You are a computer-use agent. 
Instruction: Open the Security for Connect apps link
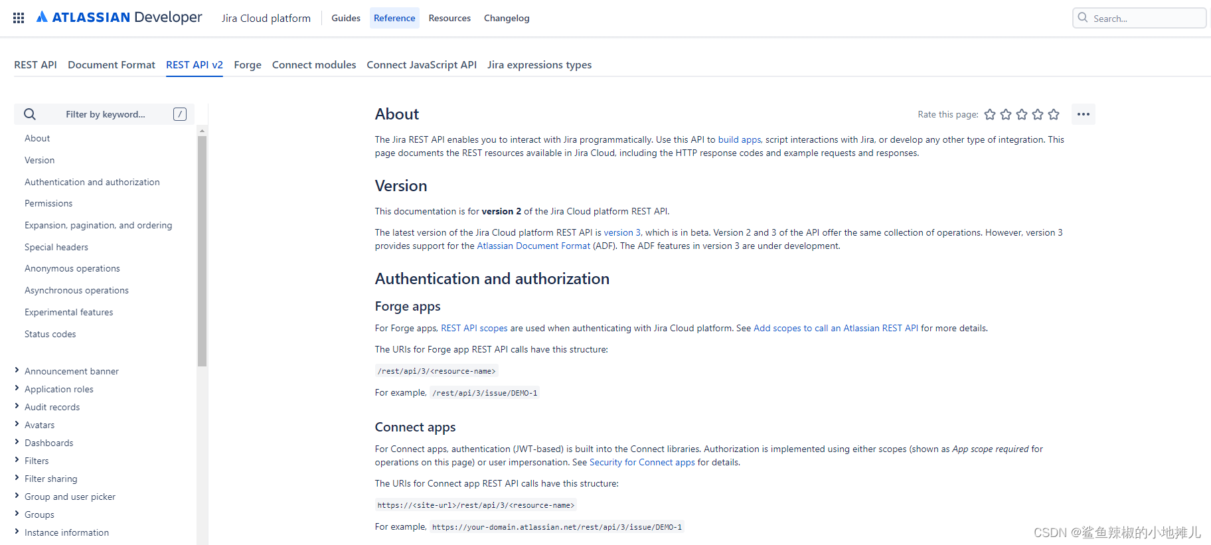point(642,462)
